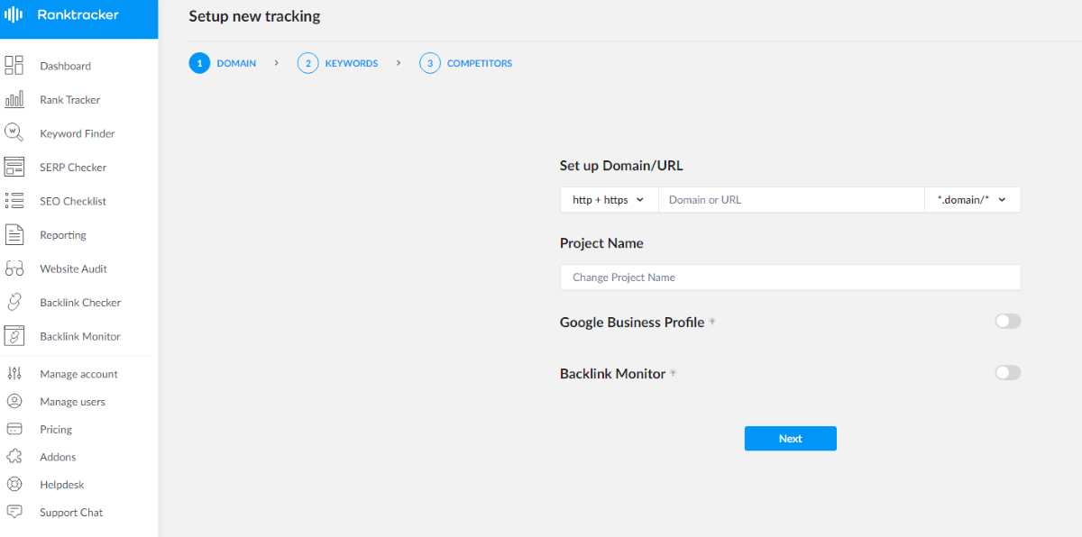The height and width of the screenshot is (537, 1082).
Task: Click the Ranktracker brand name text
Action: point(78,15)
